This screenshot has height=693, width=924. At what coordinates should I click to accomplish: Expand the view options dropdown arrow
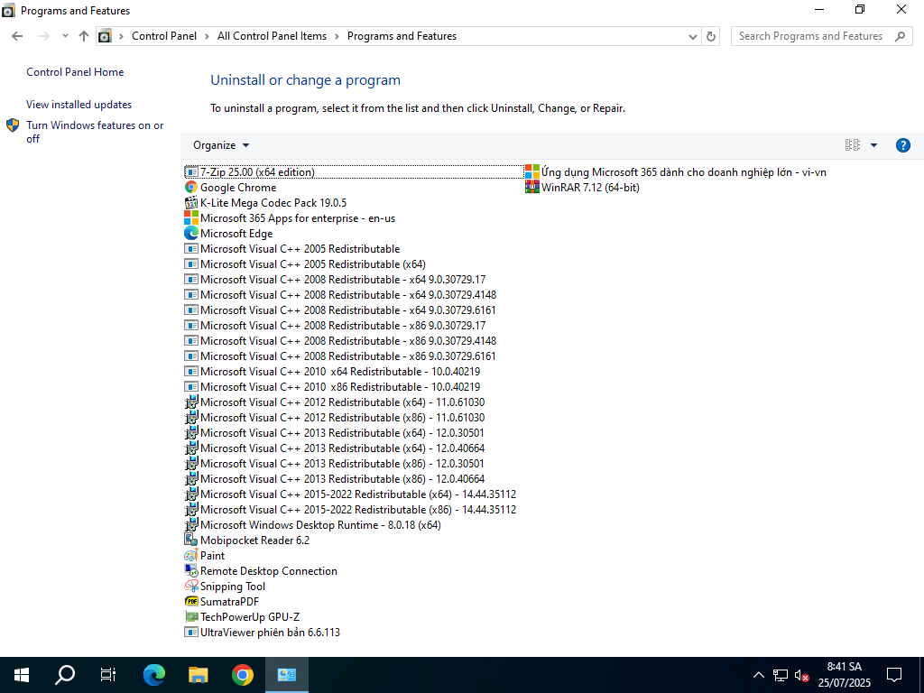873,145
